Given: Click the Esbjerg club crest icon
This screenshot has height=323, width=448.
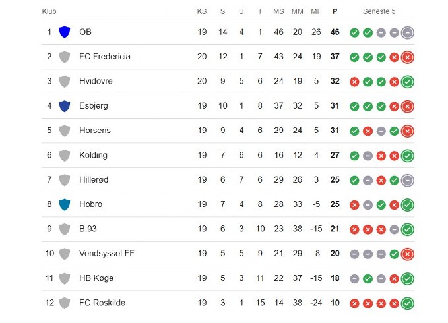Looking at the screenshot, I should (64, 105).
